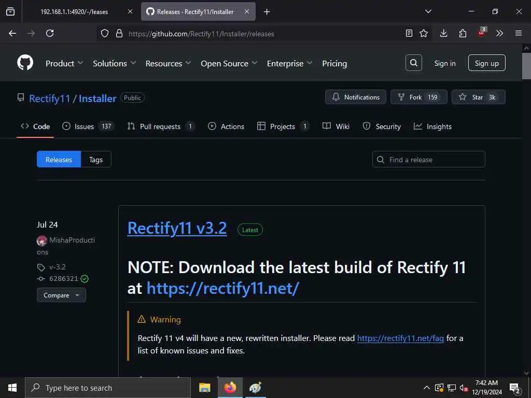This screenshot has height=398, width=531.
Task: Click the Find a release search field
Action: (428, 160)
